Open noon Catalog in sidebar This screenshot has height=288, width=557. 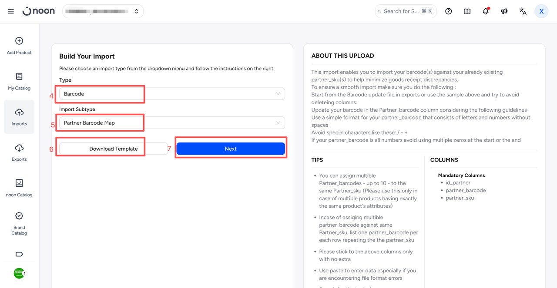pyautogui.click(x=19, y=188)
